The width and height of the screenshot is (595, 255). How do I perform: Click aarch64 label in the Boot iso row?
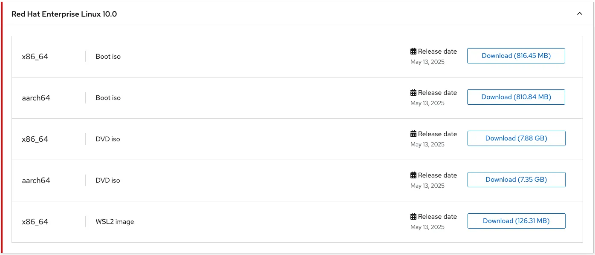click(x=36, y=98)
